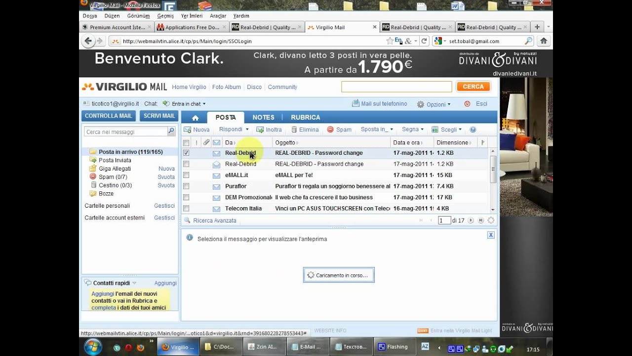Switch to the RUBRICA tab
This screenshot has height=356, width=632.
306,118
